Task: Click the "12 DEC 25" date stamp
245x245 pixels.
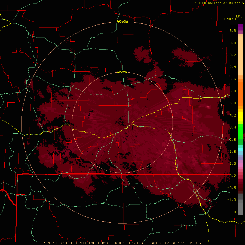Action: pos(175,243)
